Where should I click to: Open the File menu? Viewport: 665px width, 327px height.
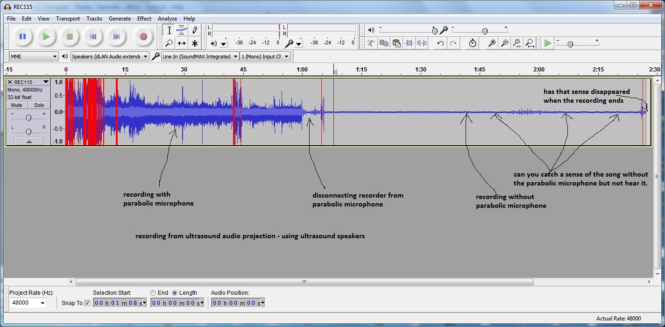(11, 19)
